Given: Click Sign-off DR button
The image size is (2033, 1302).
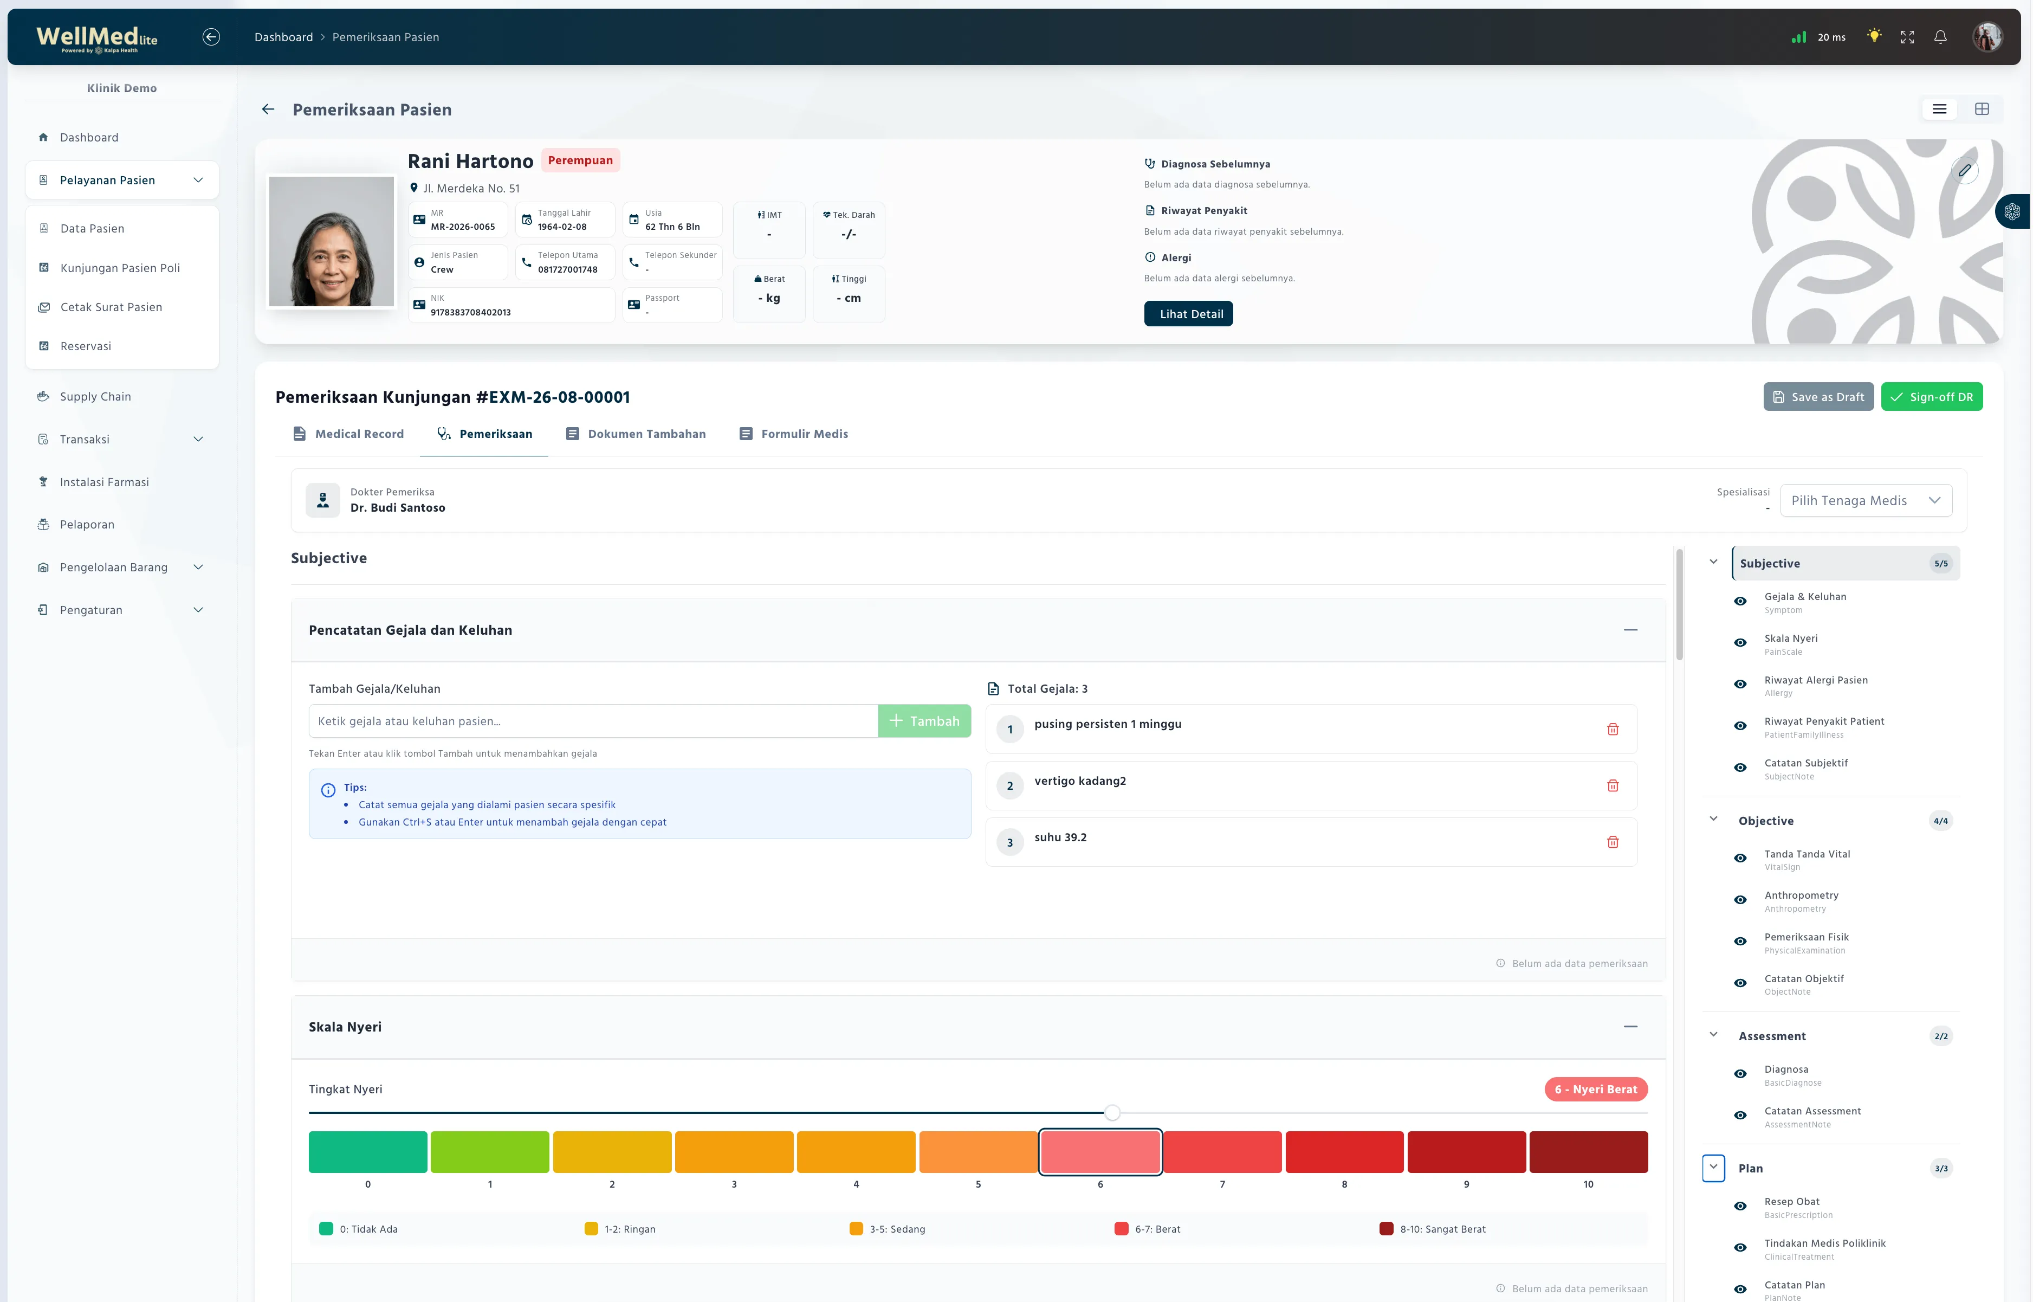Looking at the screenshot, I should pyautogui.click(x=1932, y=397).
